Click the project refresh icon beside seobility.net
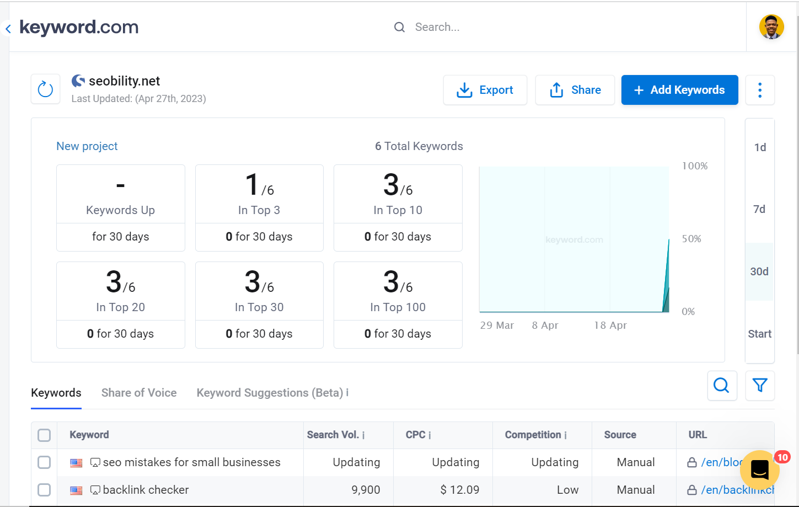 [x=45, y=89]
